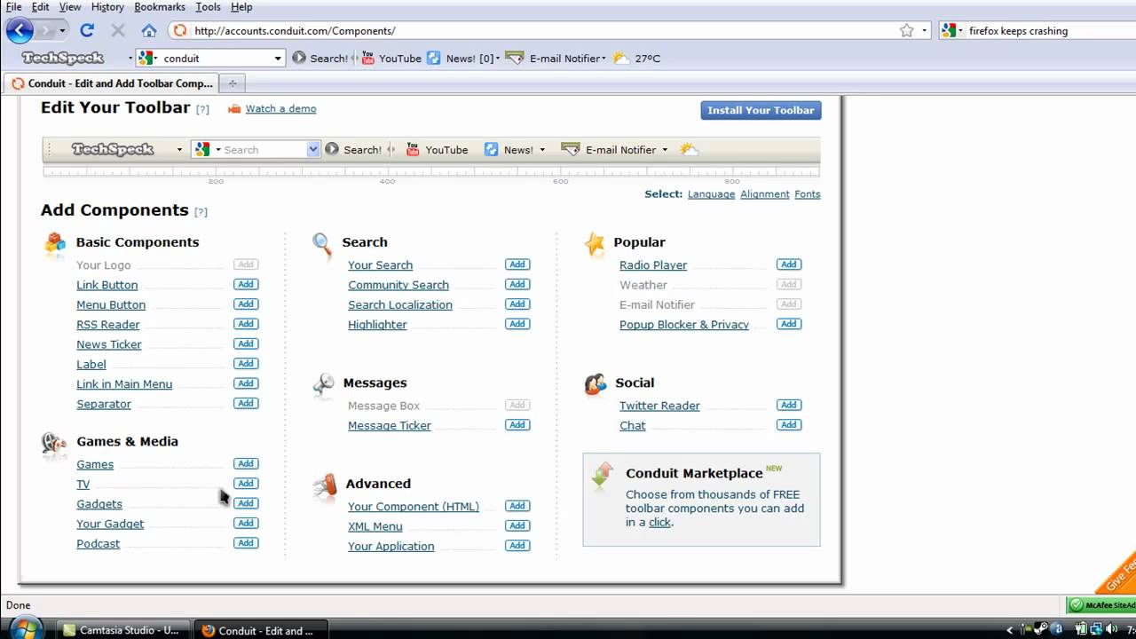Click the Firefox back arrow button
Viewport: 1136px width, 639px height.
(x=20, y=30)
